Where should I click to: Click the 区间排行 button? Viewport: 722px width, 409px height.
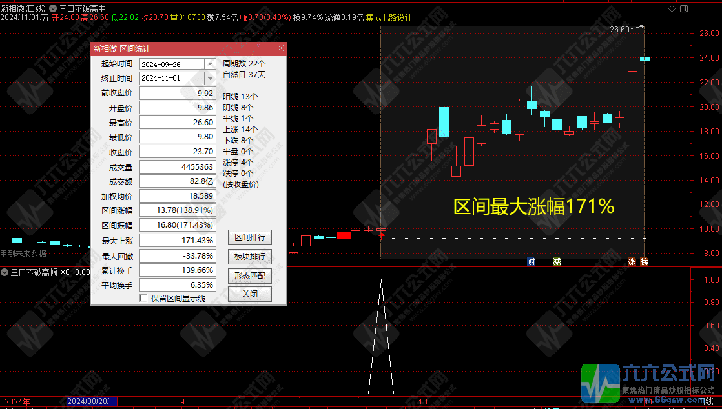(249, 237)
